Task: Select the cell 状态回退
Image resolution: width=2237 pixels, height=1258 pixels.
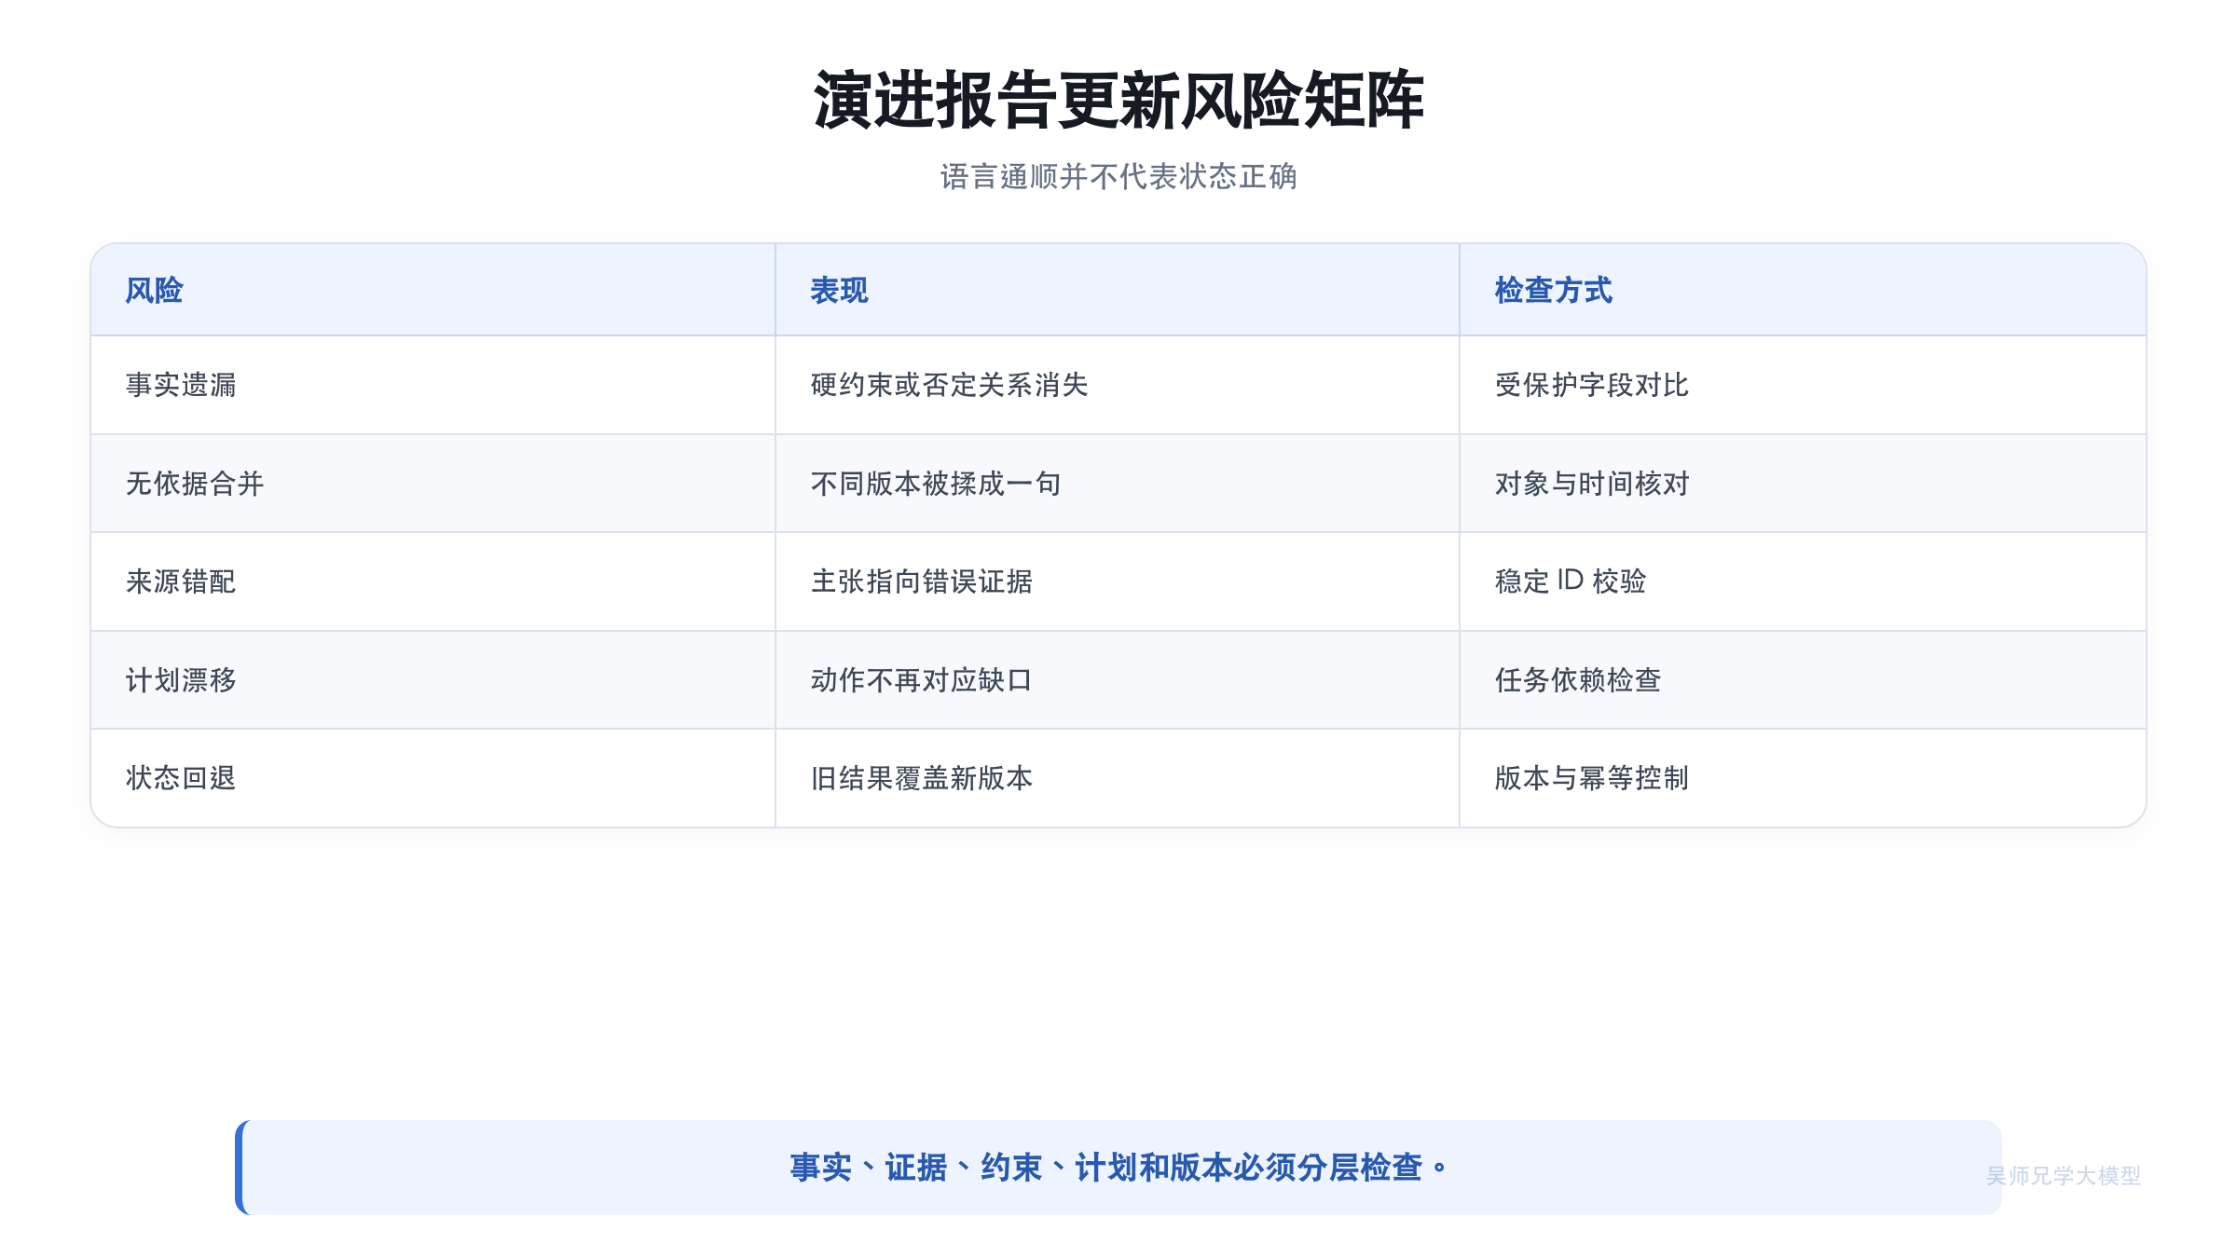Action: (433, 778)
